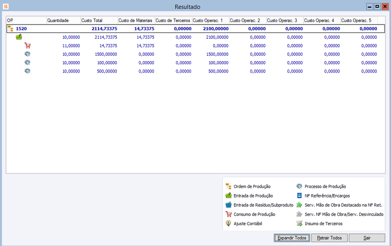Click the Expandir Todos button
Image resolution: width=391 pixels, height=246 pixels.
tap(292, 238)
